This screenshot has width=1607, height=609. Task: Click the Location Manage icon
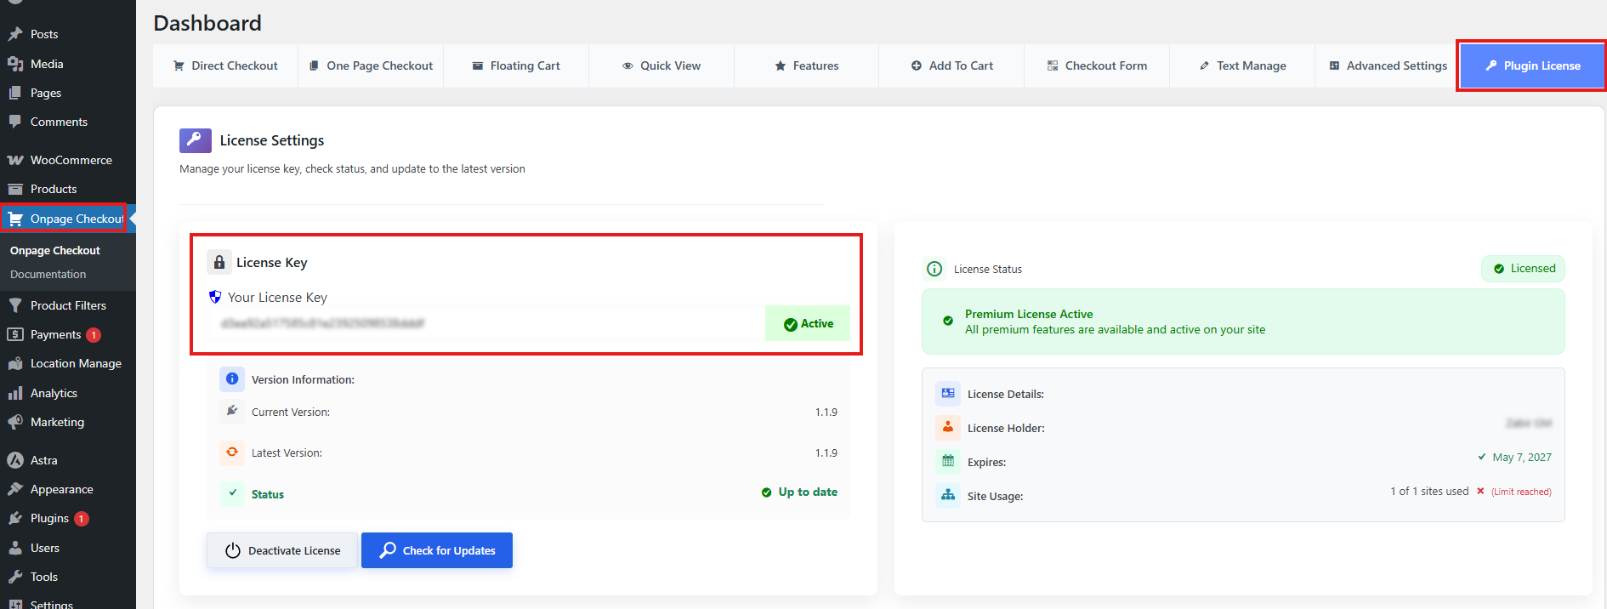click(x=15, y=363)
